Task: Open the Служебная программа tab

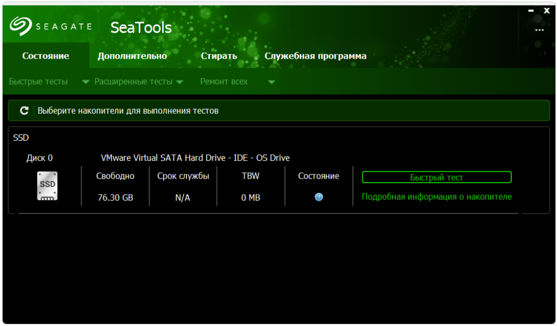Action: [x=315, y=56]
